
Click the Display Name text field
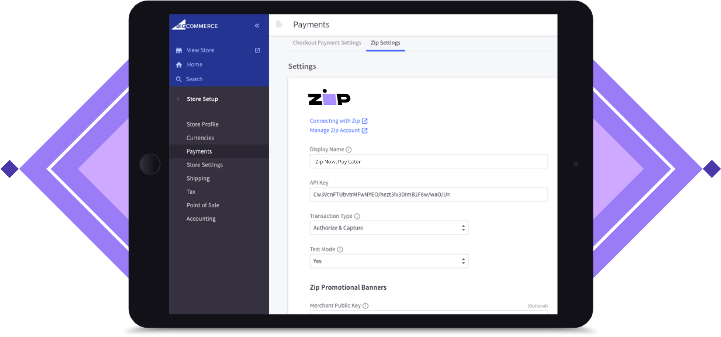coord(428,162)
